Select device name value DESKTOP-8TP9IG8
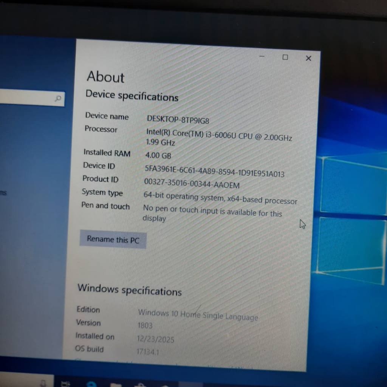Screen dimensions: 387x387 pyautogui.click(x=178, y=120)
